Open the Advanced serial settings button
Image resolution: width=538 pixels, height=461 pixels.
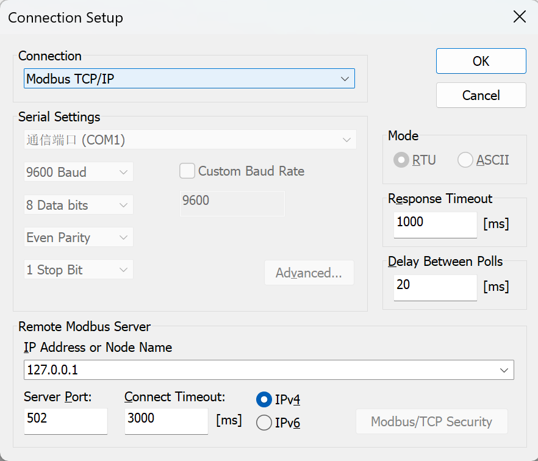point(309,273)
